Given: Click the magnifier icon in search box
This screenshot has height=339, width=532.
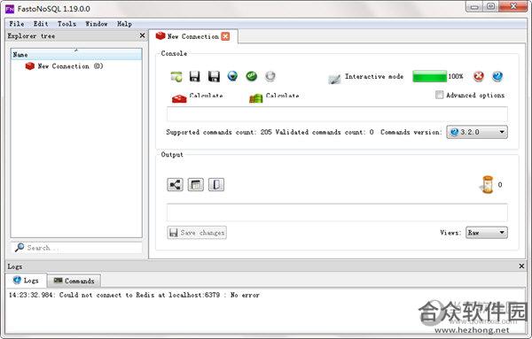Looking at the screenshot, I should 20,248.
